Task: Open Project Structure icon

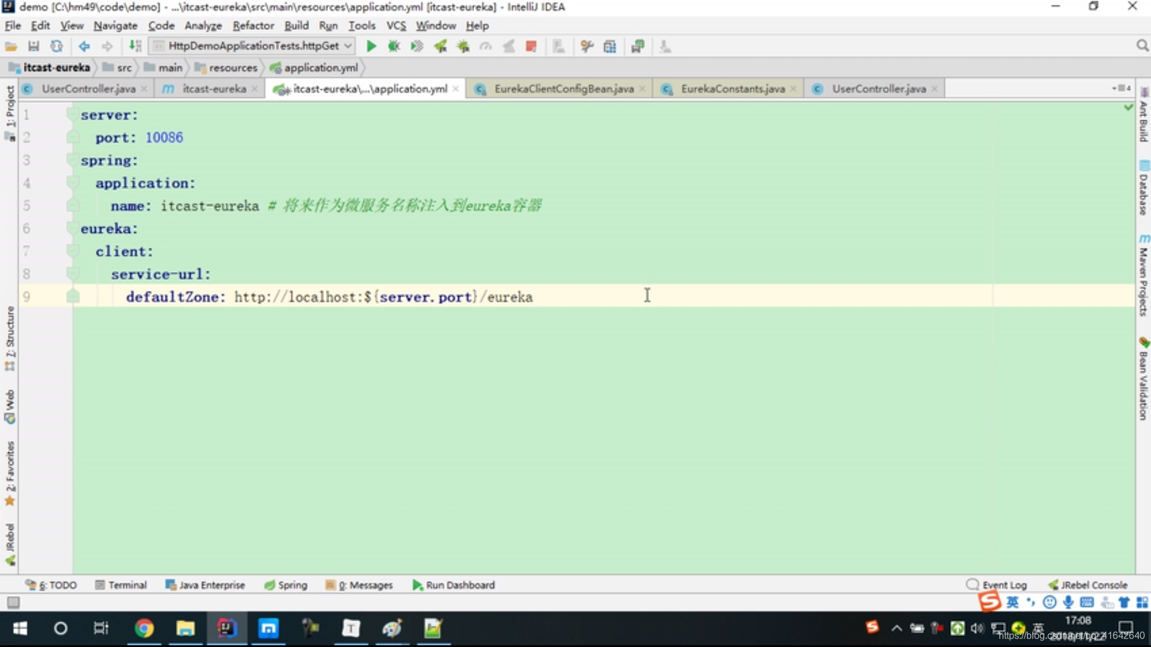Action: (610, 46)
